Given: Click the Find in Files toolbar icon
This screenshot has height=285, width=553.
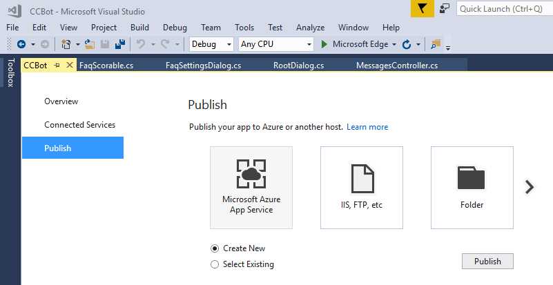Looking at the screenshot, I should 436,44.
